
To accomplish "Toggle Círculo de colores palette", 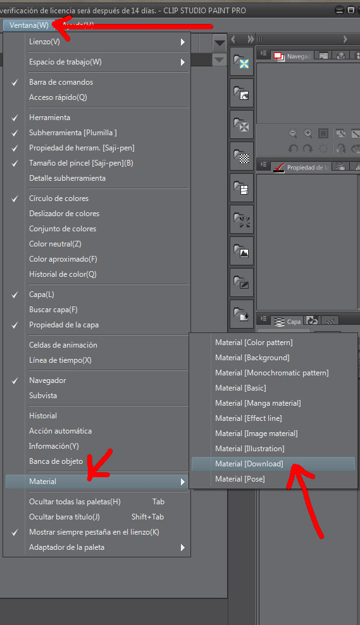I will coord(97,198).
